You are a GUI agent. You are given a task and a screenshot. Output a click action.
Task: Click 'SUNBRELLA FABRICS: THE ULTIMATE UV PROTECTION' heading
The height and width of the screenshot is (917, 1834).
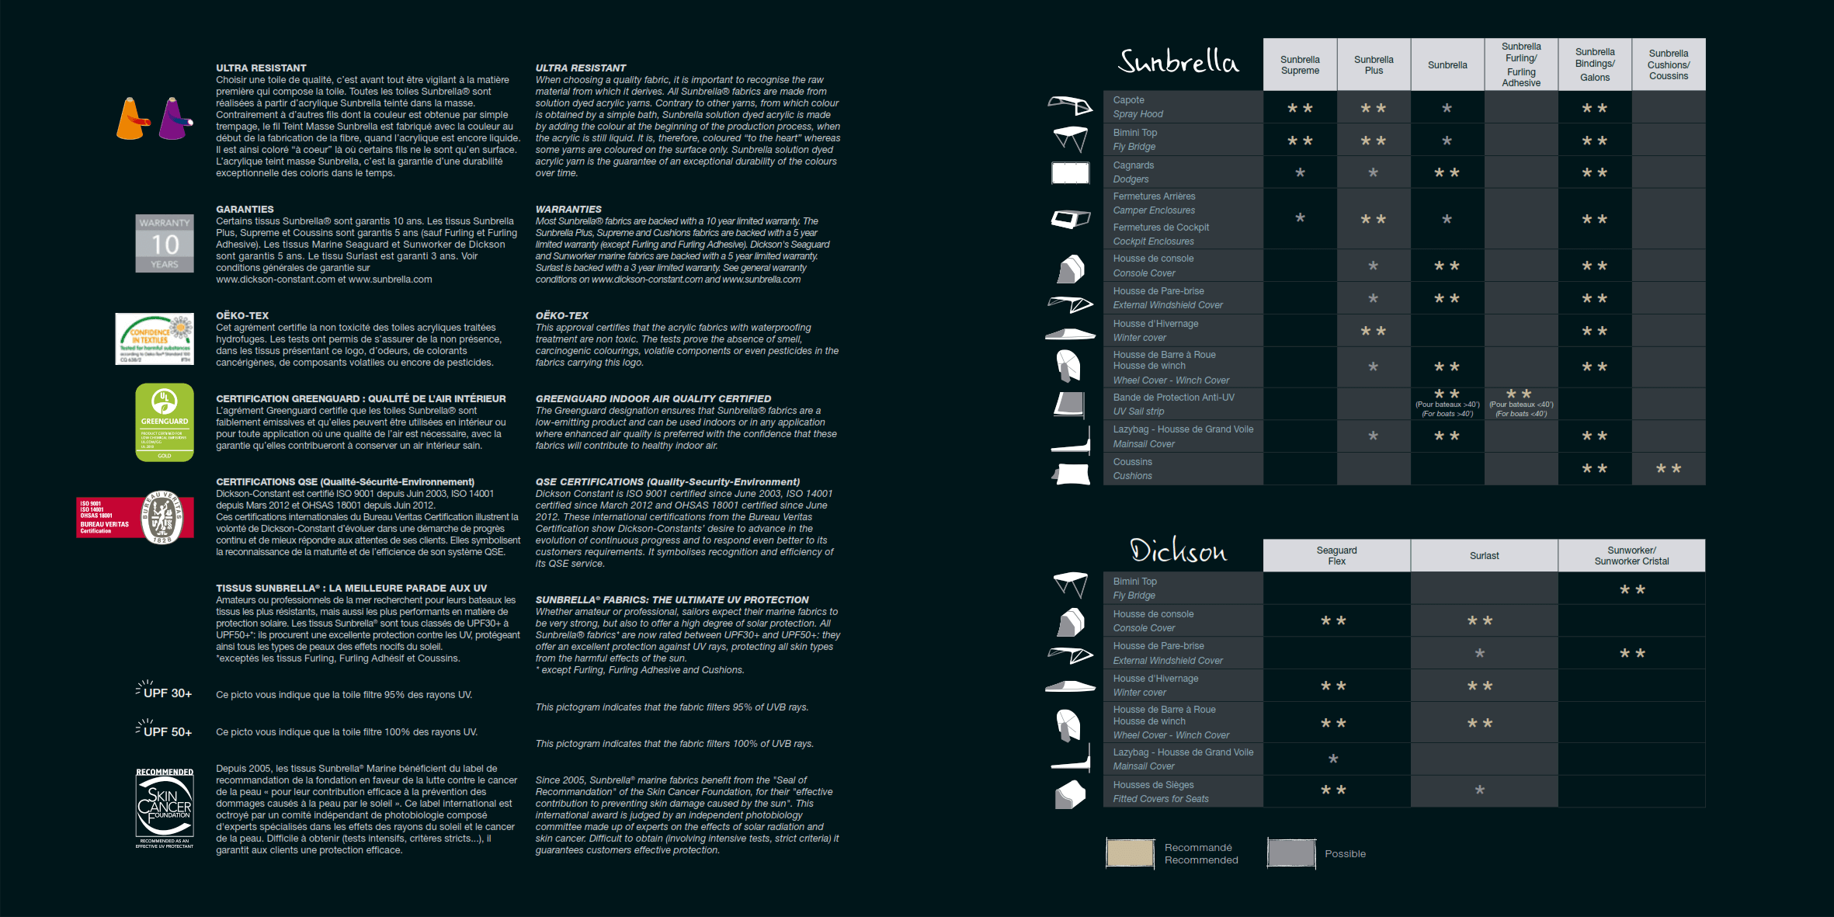click(x=672, y=600)
